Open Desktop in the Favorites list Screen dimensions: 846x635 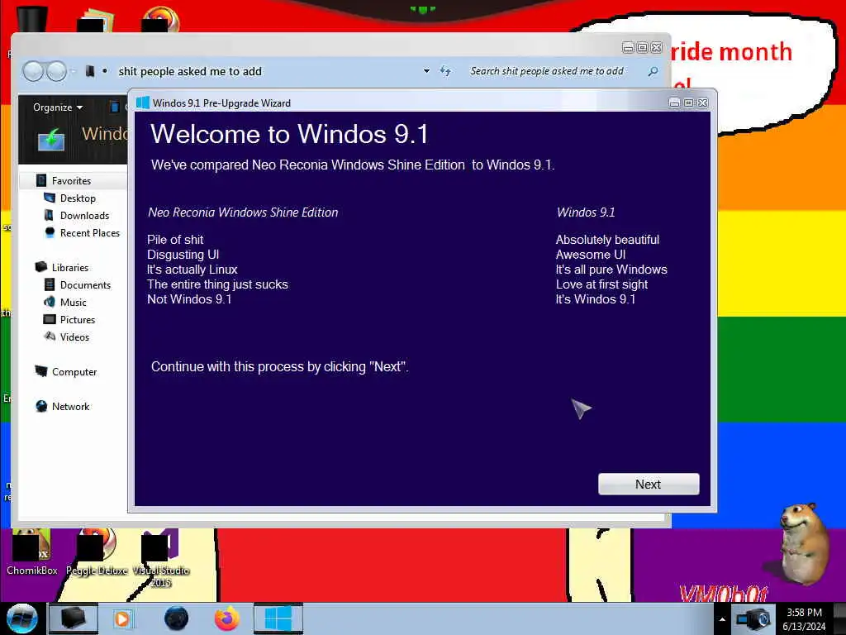pyautogui.click(x=78, y=198)
